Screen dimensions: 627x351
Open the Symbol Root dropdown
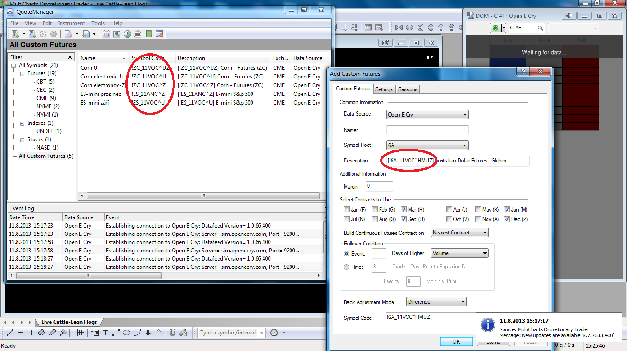tap(427, 145)
